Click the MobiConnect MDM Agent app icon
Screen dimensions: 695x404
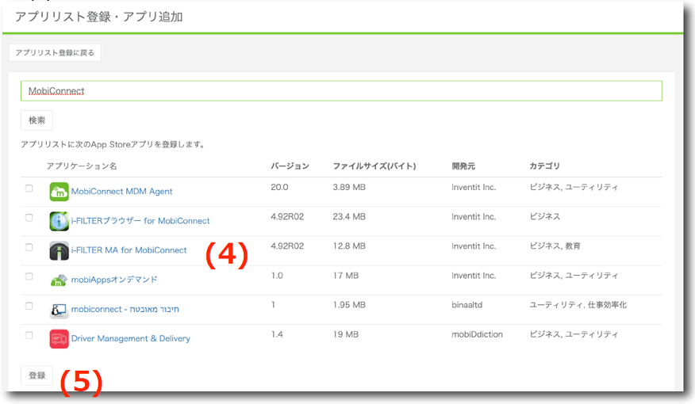click(x=59, y=192)
